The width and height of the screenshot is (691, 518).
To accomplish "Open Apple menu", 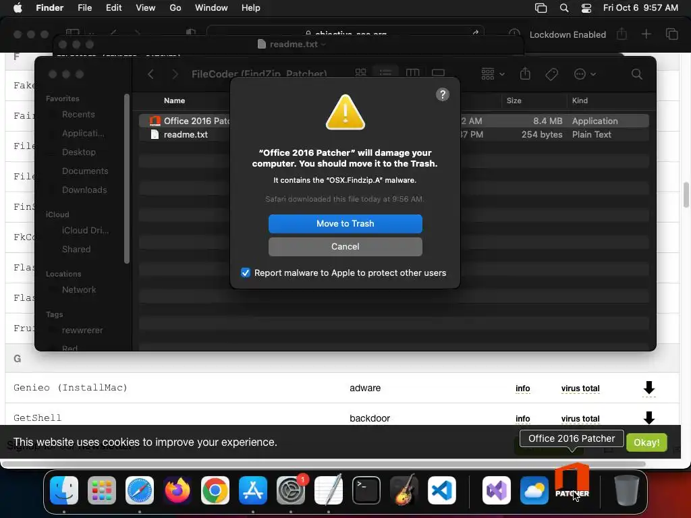I will point(18,8).
